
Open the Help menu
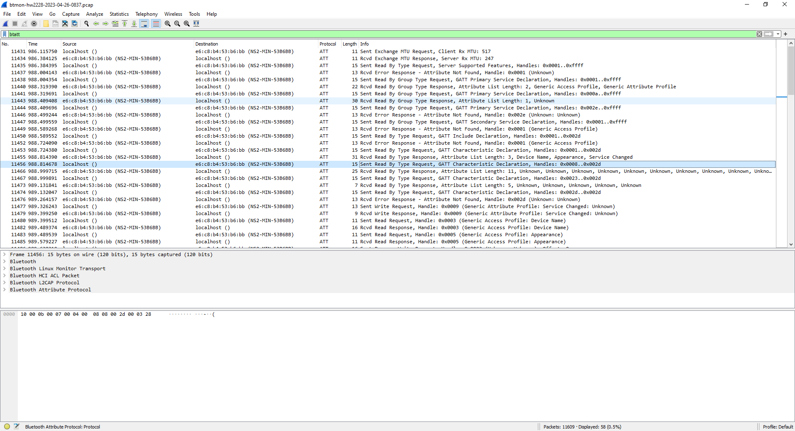click(x=212, y=14)
